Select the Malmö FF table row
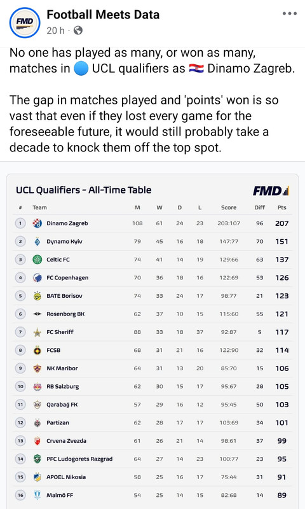The height and width of the screenshot is (509, 305). pyautogui.click(x=152, y=495)
